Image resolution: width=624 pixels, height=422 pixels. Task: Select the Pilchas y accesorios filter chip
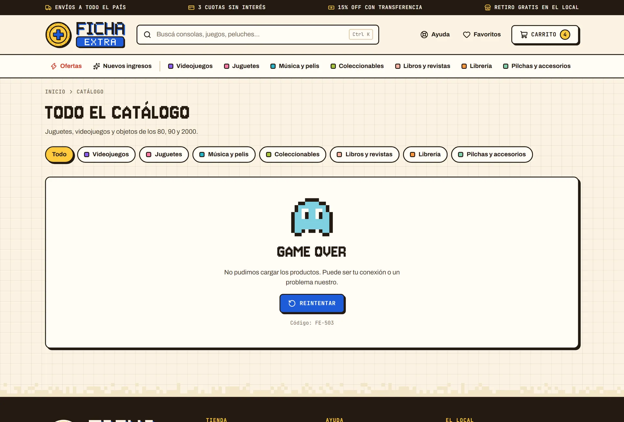[x=492, y=155]
